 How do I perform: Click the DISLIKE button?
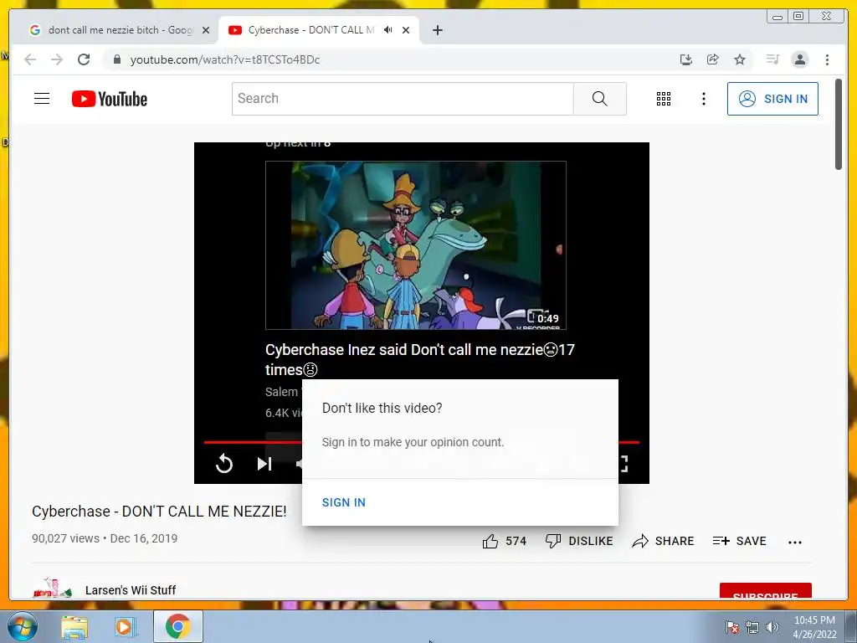tap(579, 542)
